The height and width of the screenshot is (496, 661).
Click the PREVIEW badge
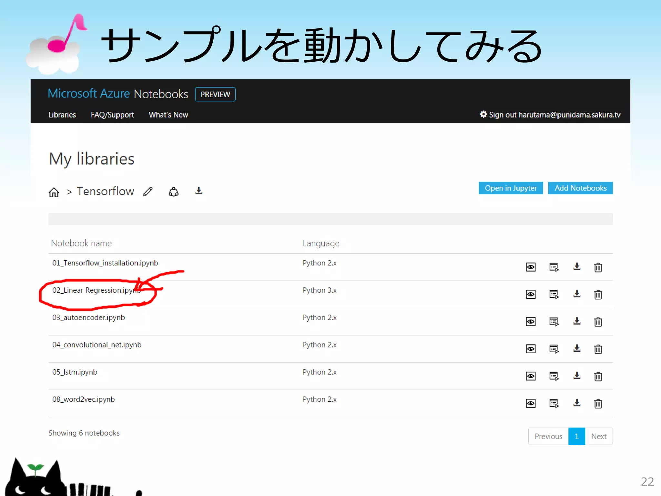coord(215,94)
